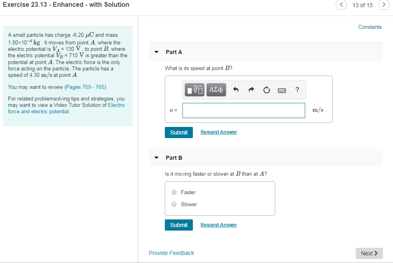The image size is (393, 263).
Task: Open equation editor help via question mark
Action: (x=297, y=90)
